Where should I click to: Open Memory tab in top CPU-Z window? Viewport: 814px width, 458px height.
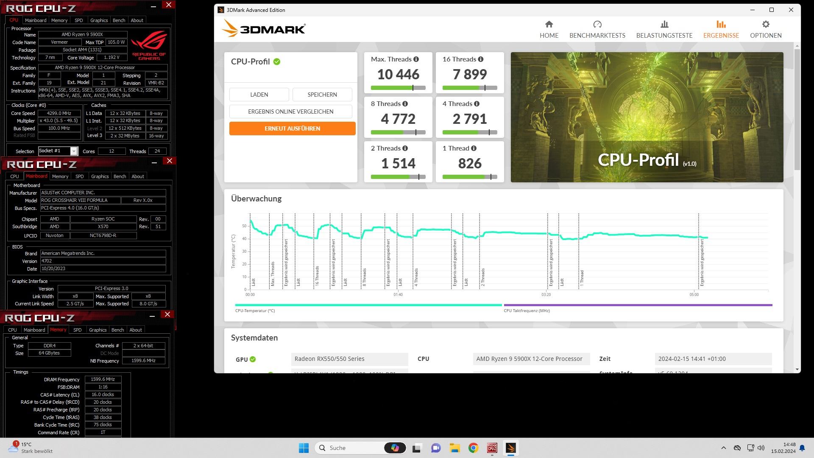(59, 20)
